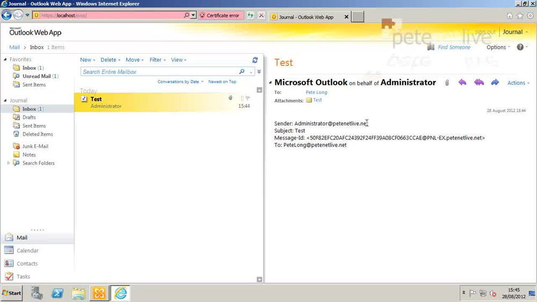Open the New dropdown menu
This screenshot has height=302, width=537.
point(88,60)
